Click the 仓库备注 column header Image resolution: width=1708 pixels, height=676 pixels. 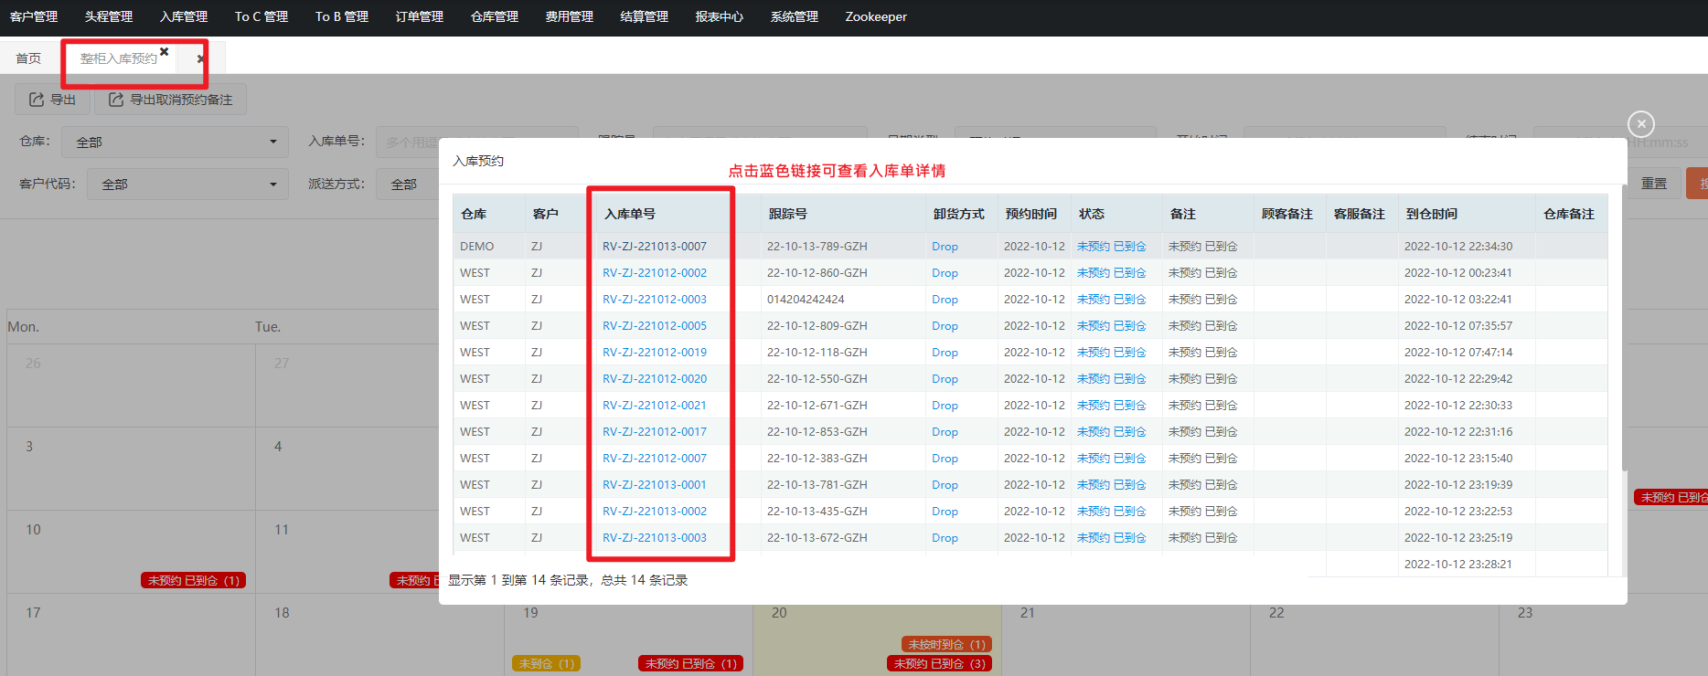[x=1569, y=214]
